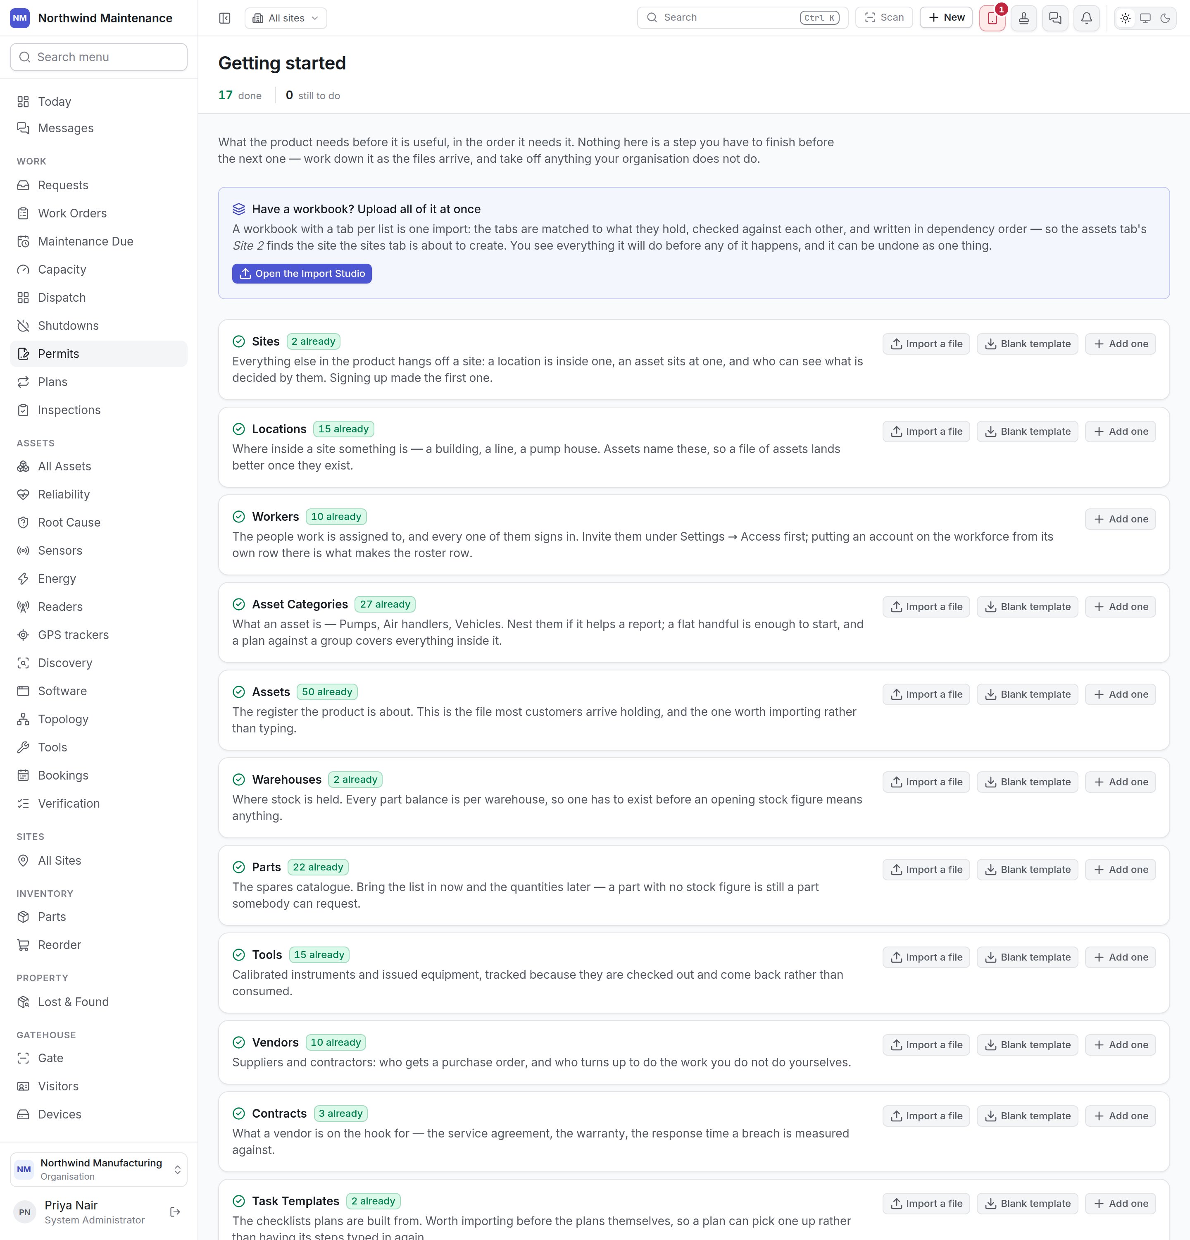
Task: Switch to dark theme moon icon
Action: coord(1165,18)
